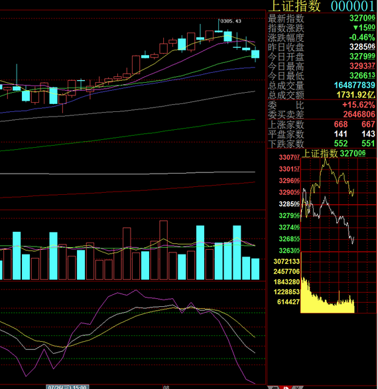The image size is (378, 389).
Task: Select the 委比 +15.62% row
Action: coord(322,105)
